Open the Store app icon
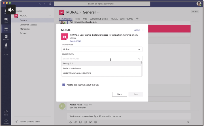 coord(6,112)
